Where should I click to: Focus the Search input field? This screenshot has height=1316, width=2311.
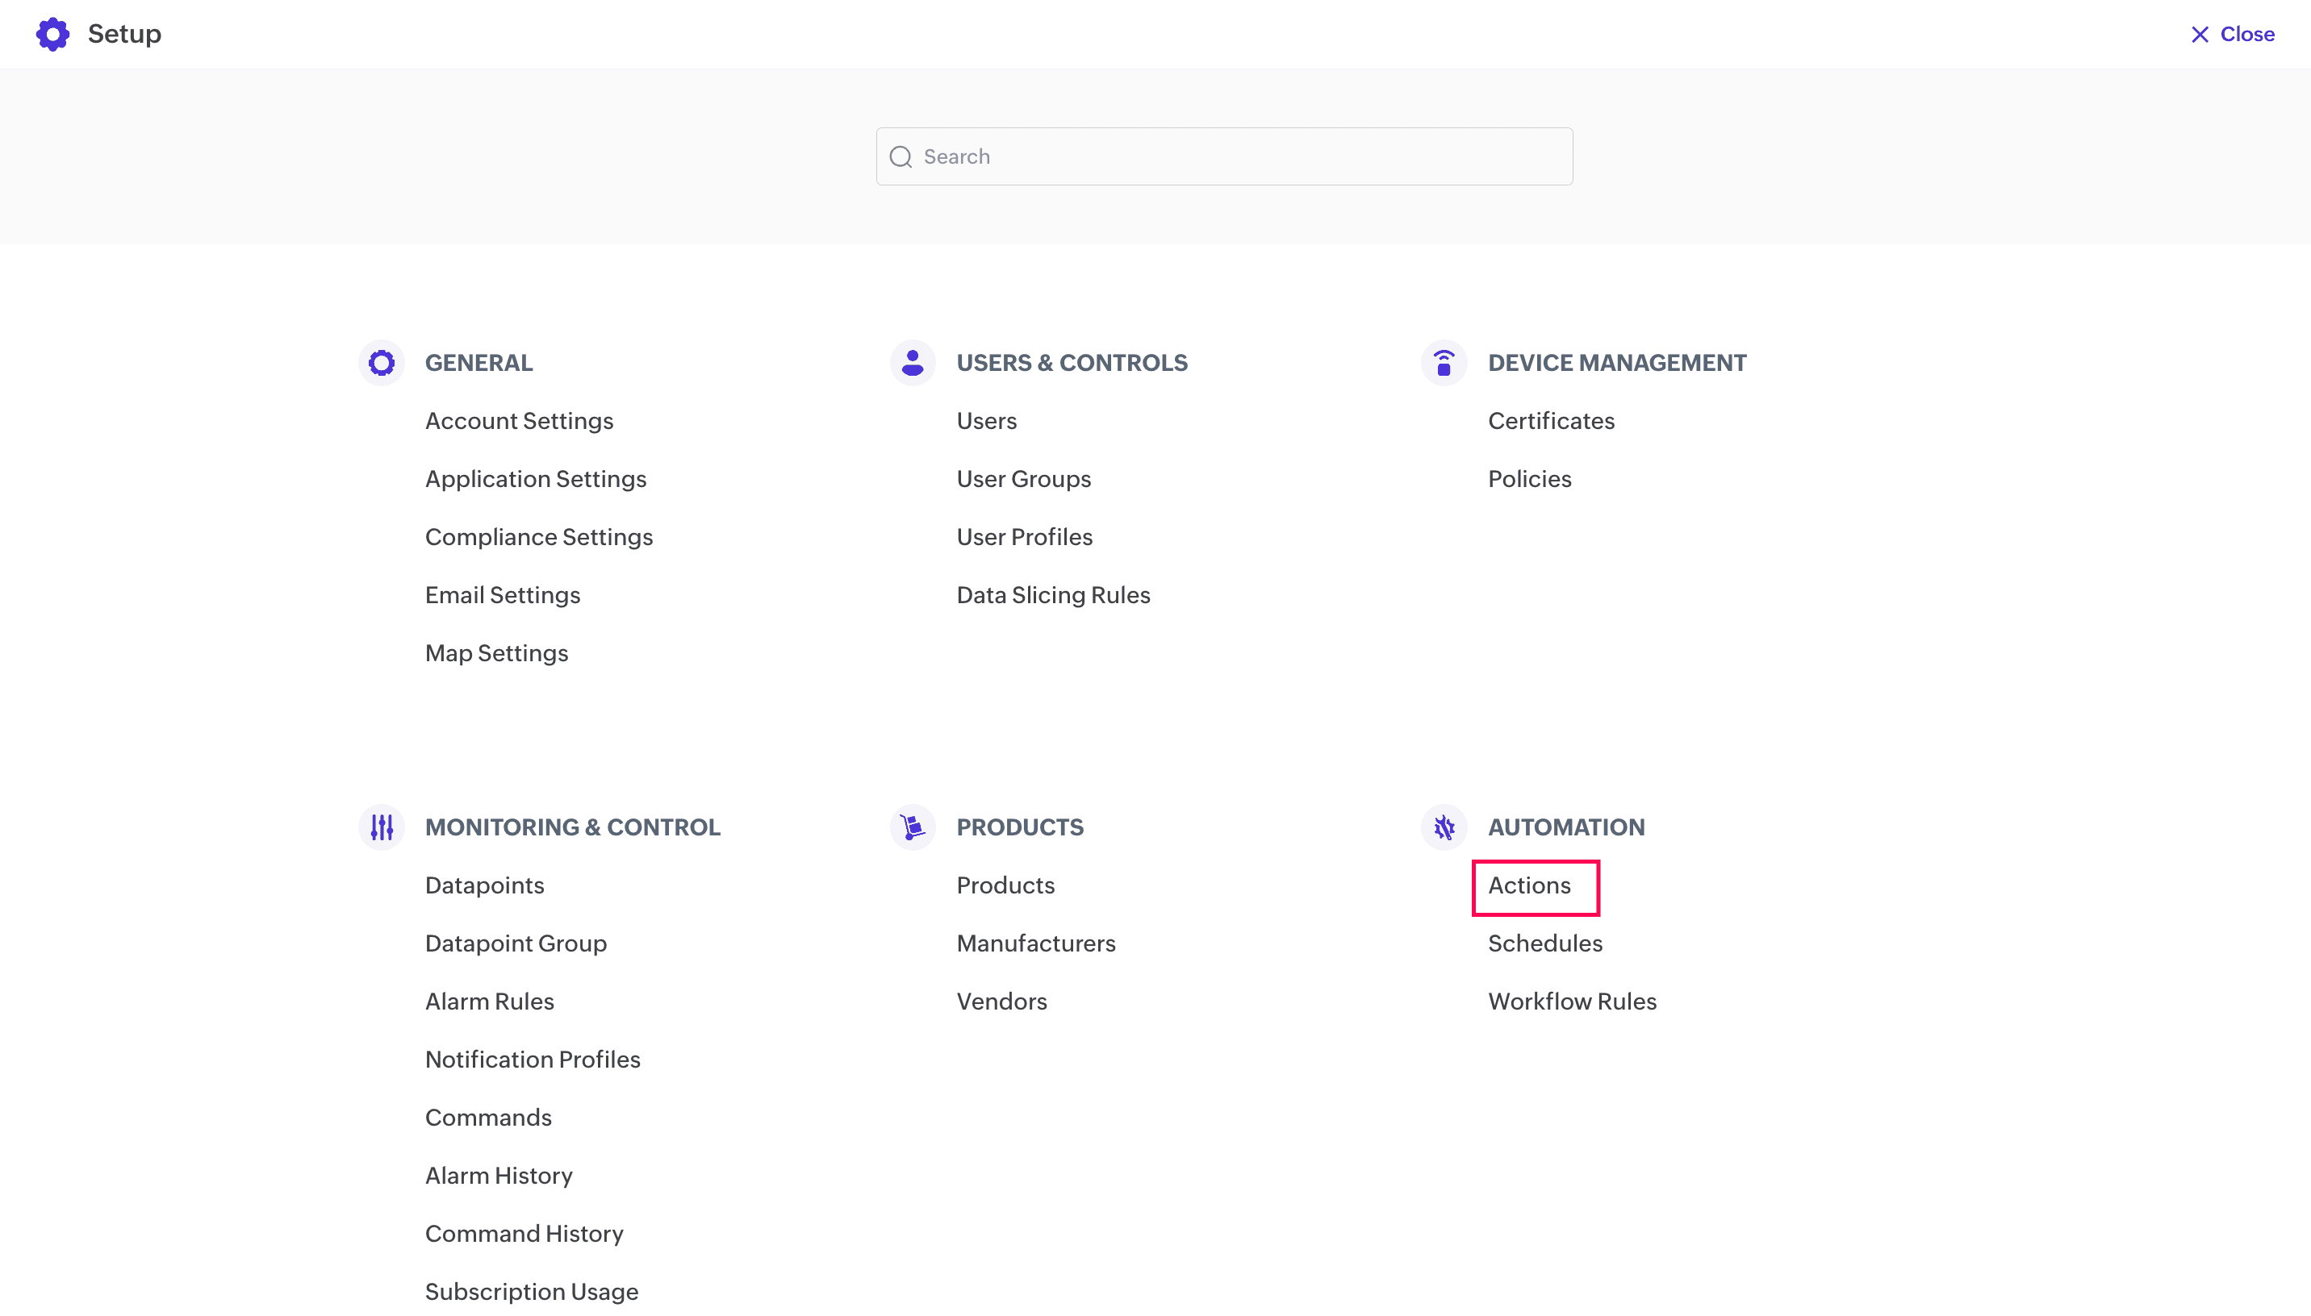(x=1239, y=157)
